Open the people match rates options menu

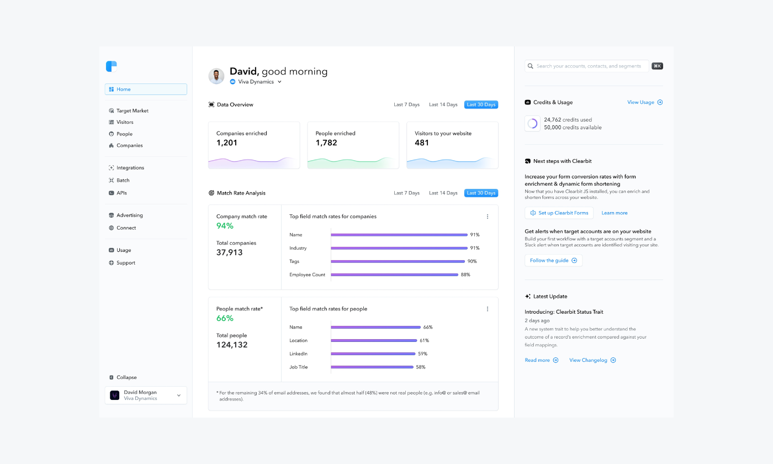click(488, 309)
